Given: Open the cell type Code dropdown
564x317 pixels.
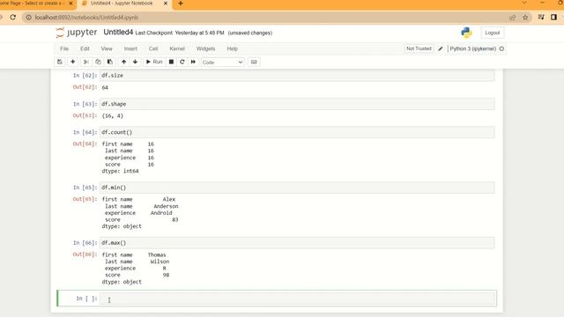Looking at the screenshot, I should coord(223,63).
